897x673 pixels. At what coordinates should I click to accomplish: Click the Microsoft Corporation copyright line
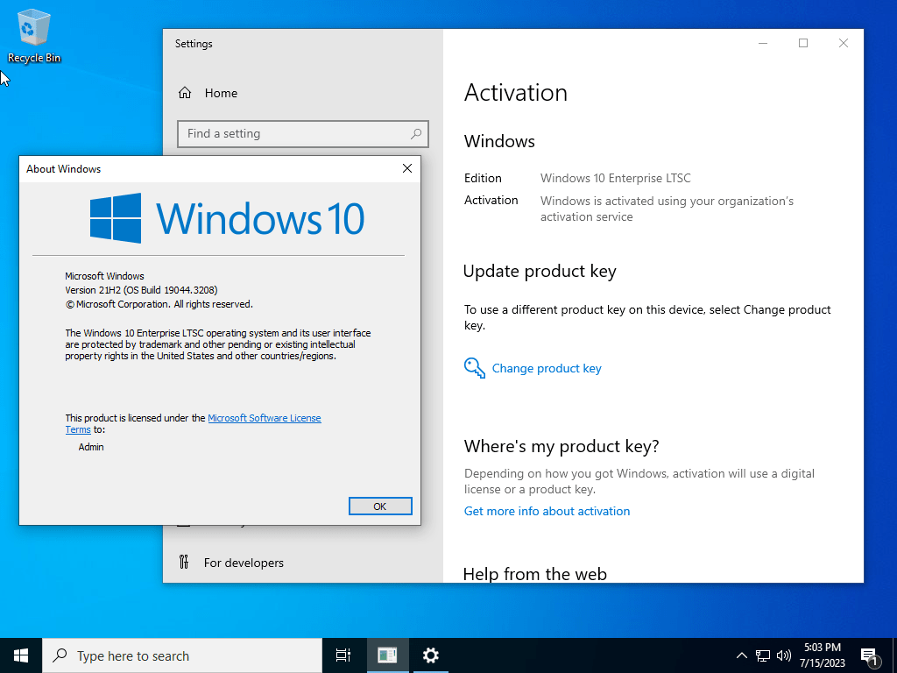click(159, 304)
